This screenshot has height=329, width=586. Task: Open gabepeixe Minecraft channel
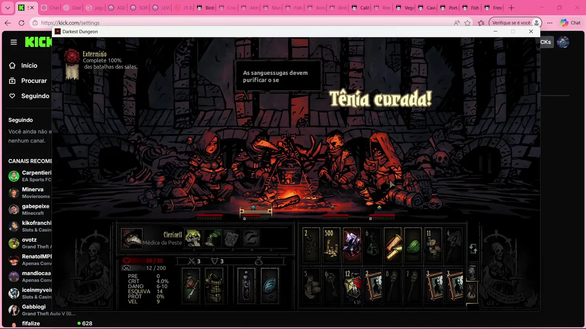click(x=30, y=209)
